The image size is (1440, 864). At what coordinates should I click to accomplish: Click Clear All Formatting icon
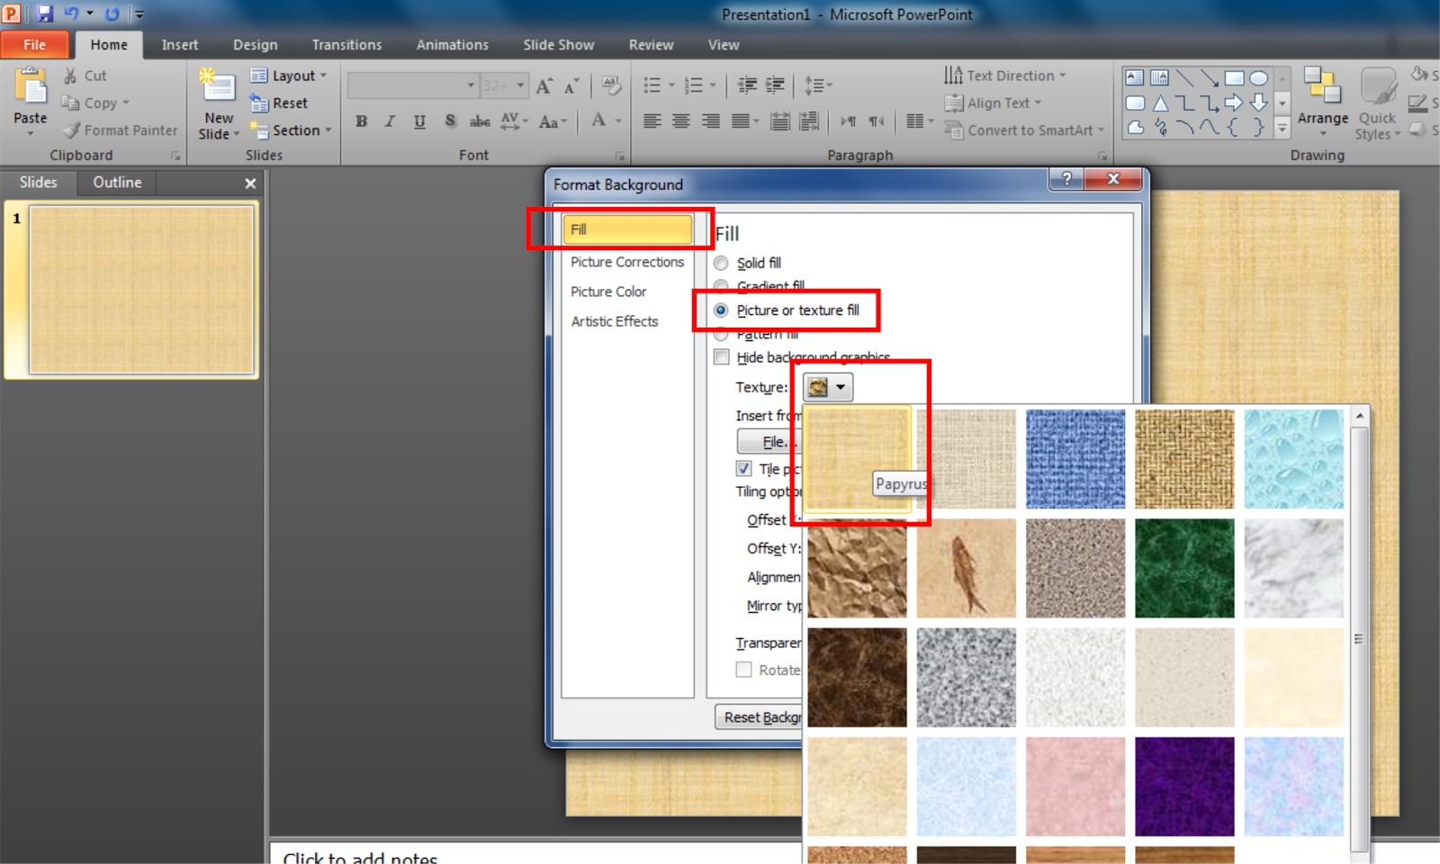click(611, 86)
